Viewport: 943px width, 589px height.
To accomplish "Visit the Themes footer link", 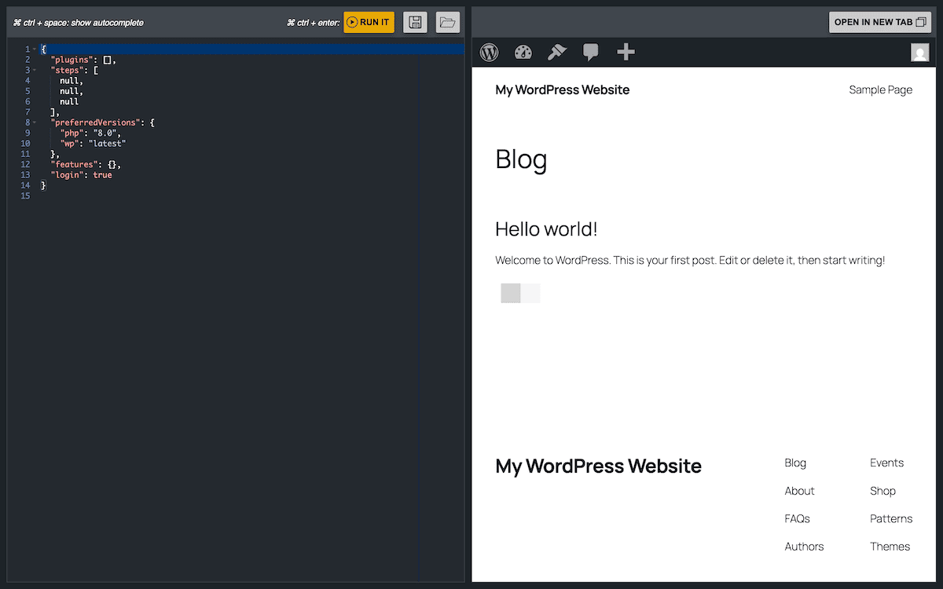I will (890, 546).
